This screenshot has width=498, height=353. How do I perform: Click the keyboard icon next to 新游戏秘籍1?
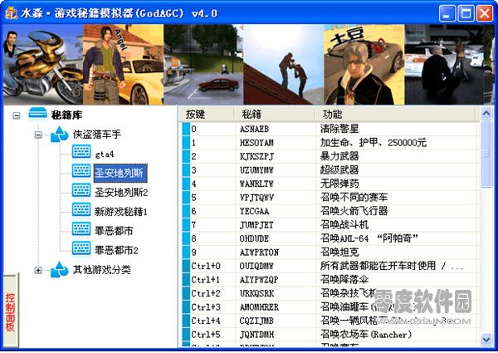(x=81, y=209)
